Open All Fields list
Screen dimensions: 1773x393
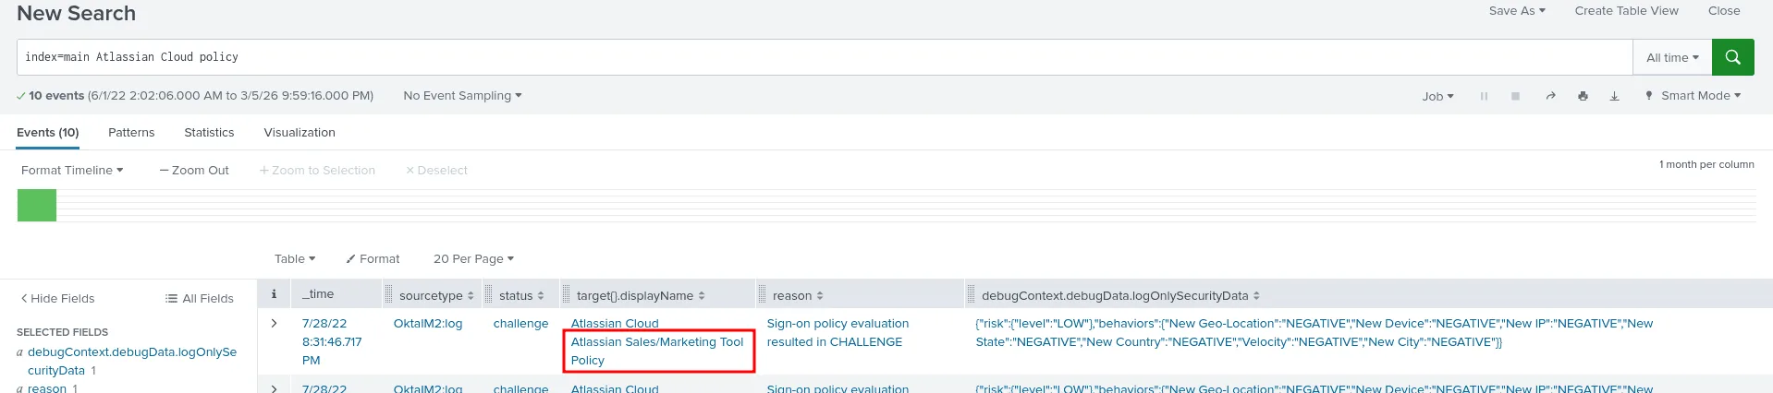pos(199,299)
